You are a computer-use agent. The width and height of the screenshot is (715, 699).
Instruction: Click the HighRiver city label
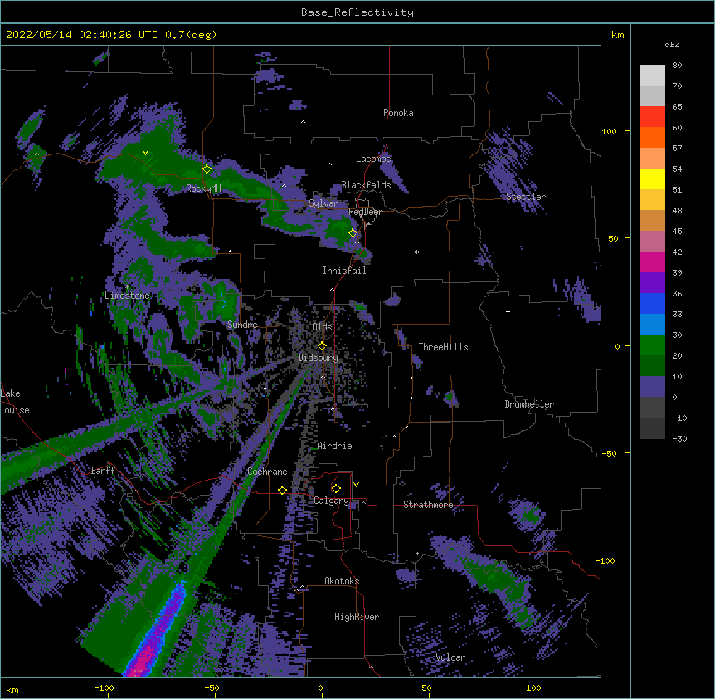357,617
